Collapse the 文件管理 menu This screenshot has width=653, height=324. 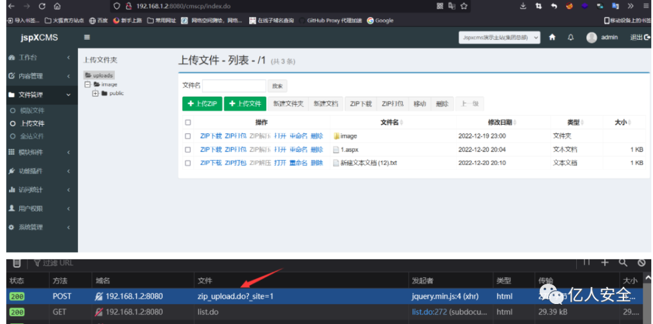coord(42,95)
